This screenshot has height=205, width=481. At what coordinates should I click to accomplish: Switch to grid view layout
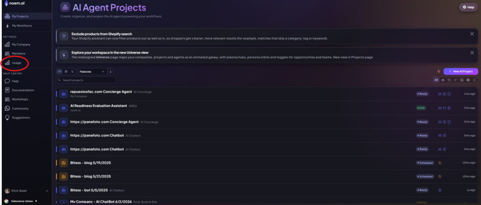[x=66, y=71]
